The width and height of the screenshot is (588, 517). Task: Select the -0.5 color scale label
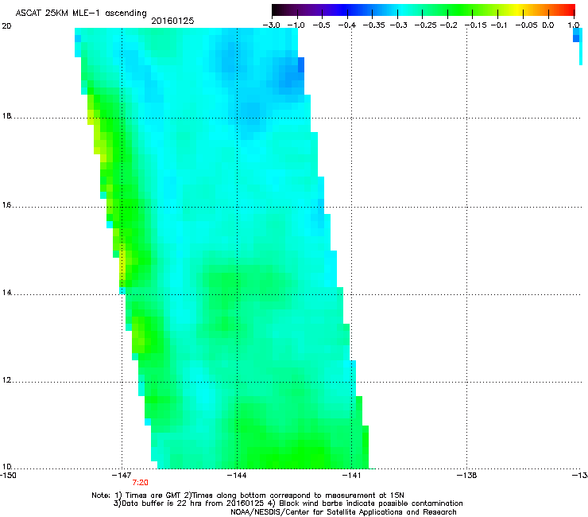(321, 25)
